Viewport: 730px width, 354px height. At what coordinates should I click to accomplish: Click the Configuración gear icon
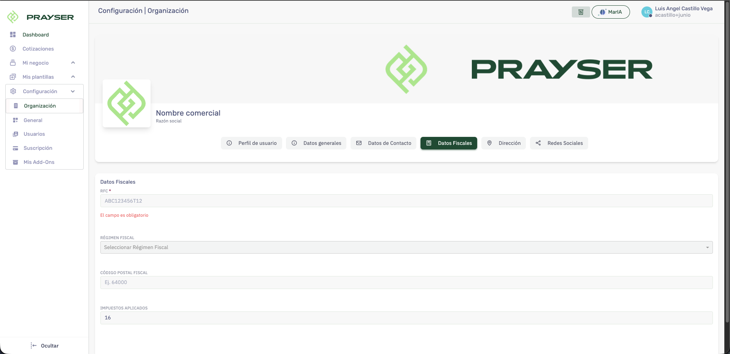tap(13, 91)
